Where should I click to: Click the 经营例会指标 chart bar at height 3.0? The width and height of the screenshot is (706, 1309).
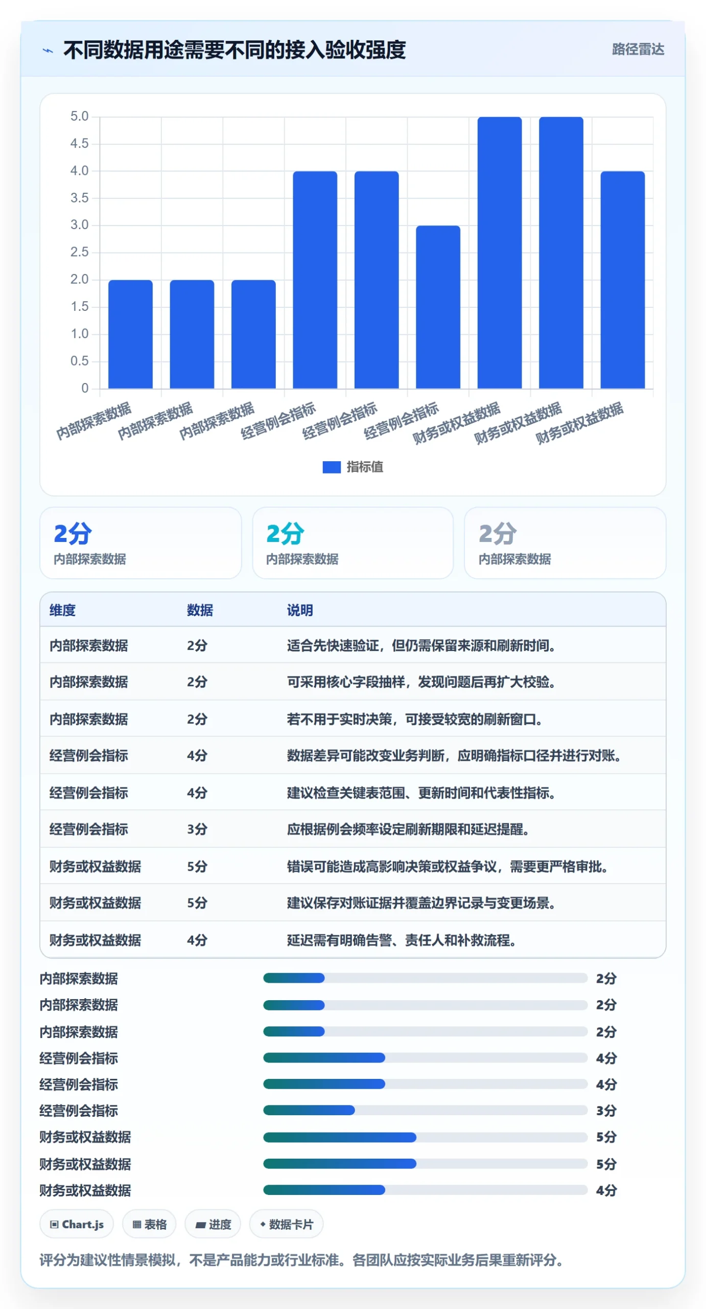[x=438, y=307]
